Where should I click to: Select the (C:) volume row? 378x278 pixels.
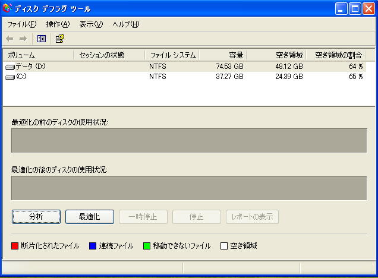[x=184, y=77]
